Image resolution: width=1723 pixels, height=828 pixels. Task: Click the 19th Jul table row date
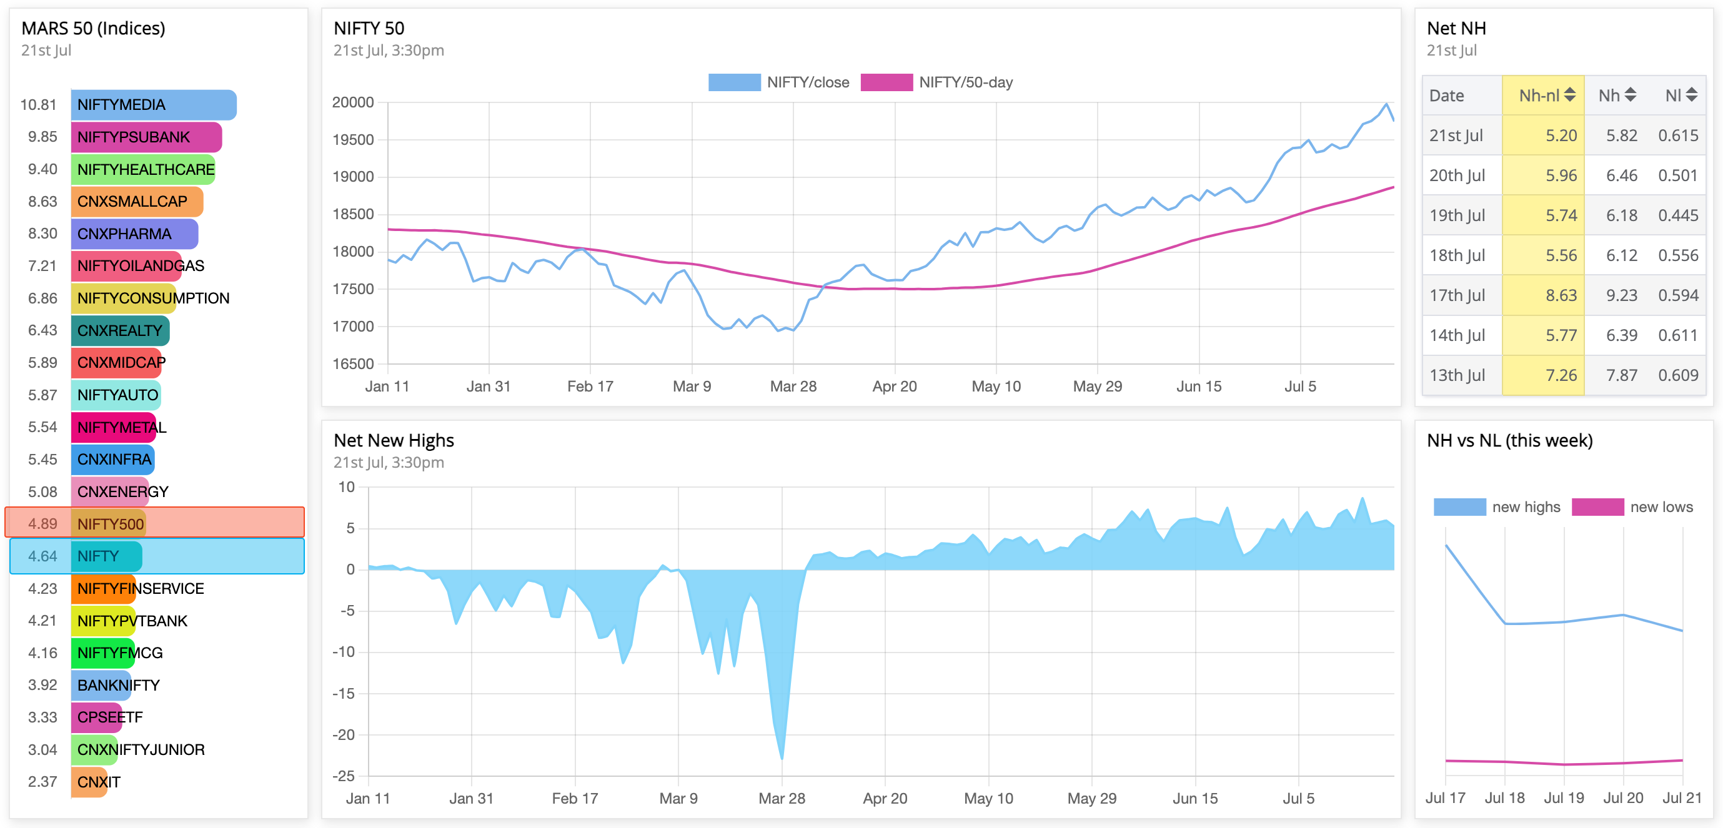point(1457,215)
